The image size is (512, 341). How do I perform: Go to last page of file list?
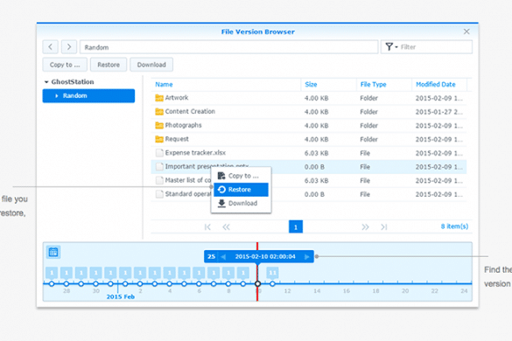[383, 226]
